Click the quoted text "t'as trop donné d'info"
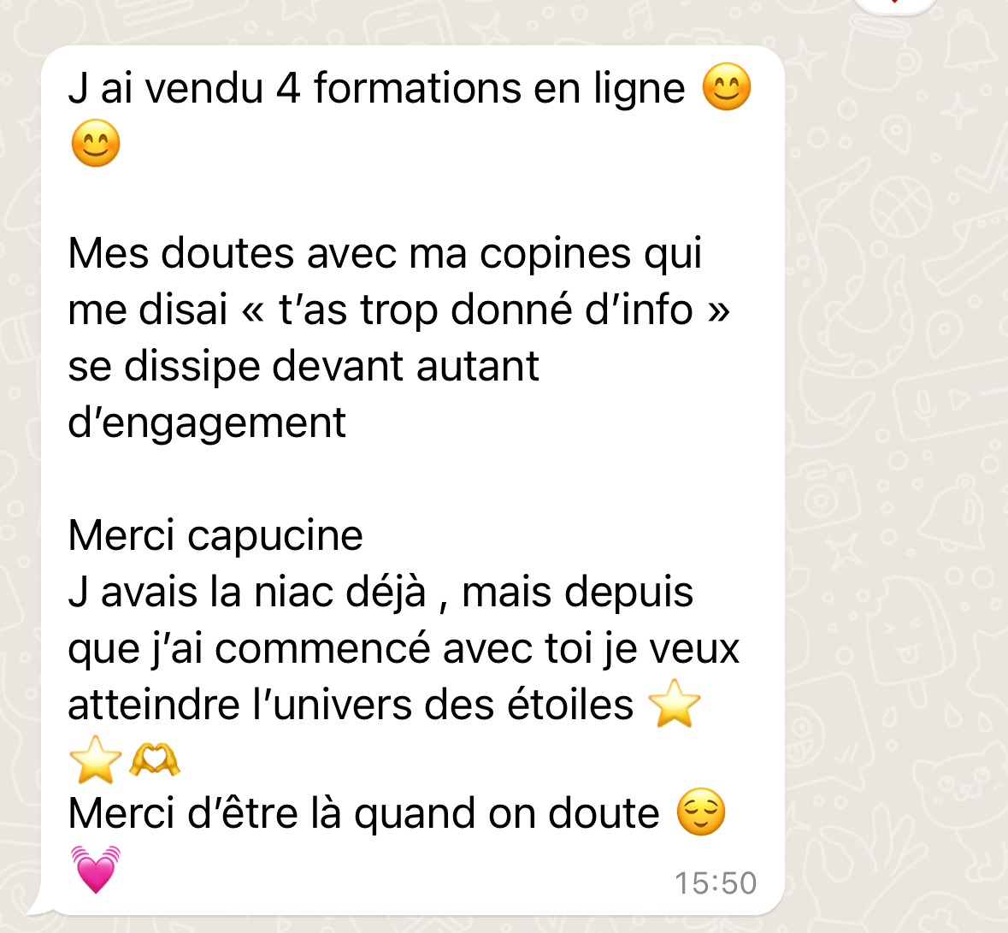Viewport: 1008px width, 933px height. point(486,310)
